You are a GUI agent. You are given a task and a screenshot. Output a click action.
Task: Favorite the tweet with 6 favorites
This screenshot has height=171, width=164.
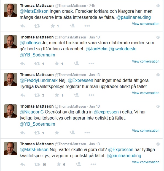click(59, 164)
